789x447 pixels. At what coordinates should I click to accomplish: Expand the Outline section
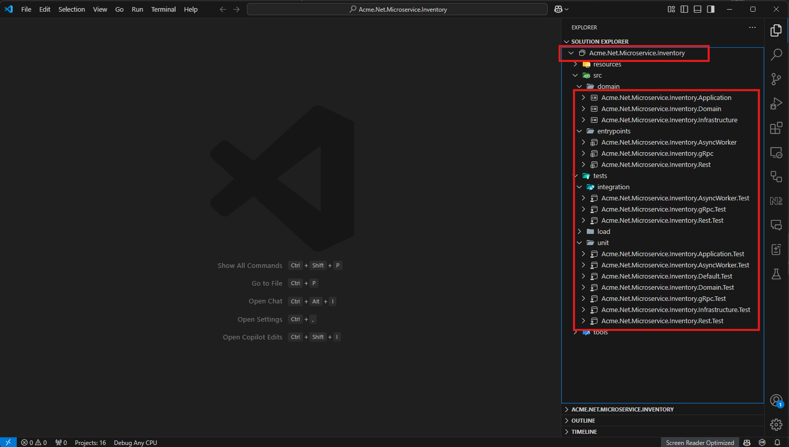[x=663, y=421]
